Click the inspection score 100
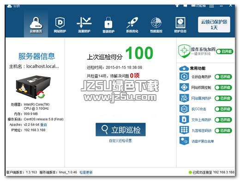Viewport: 240px width, 181px height. pyautogui.click(x=139, y=53)
